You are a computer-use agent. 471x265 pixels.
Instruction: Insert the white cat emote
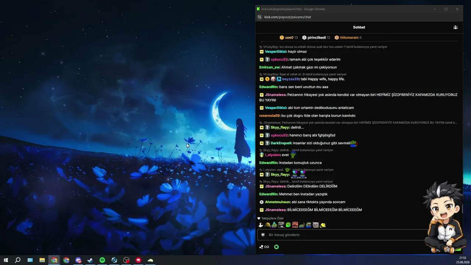pyautogui.click(x=316, y=225)
